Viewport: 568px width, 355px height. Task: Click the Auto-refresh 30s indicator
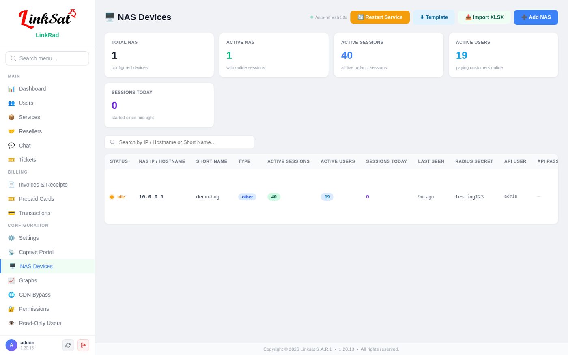pyautogui.click(x=329, y=17)
